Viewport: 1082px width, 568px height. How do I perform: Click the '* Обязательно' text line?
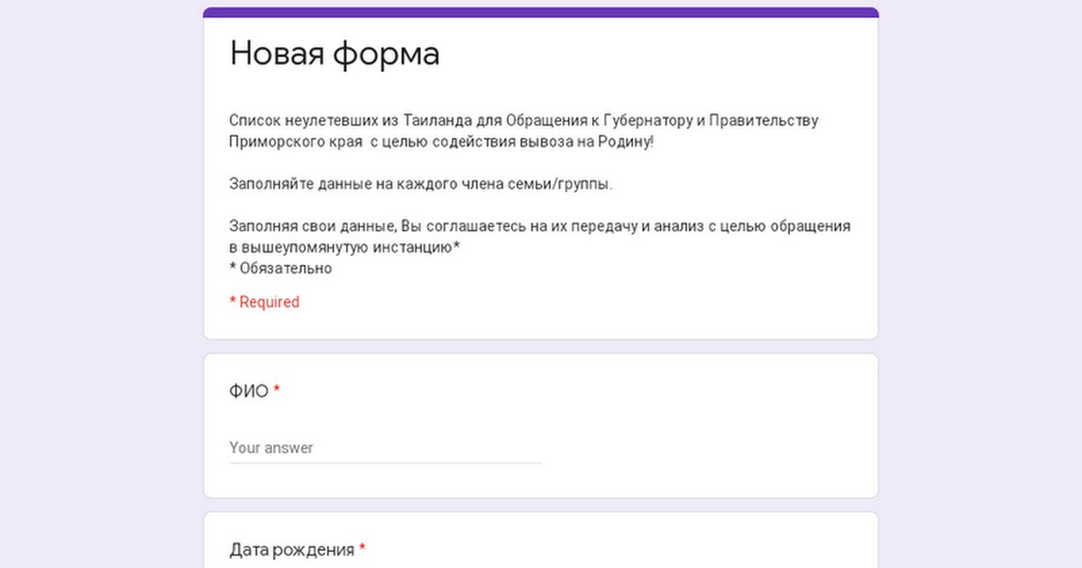(280, 269)
